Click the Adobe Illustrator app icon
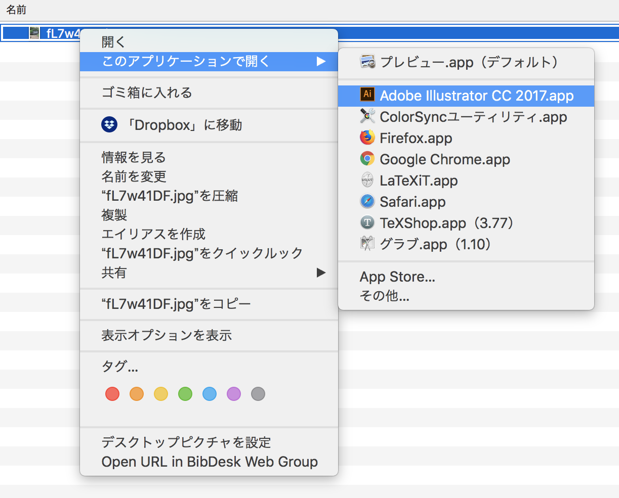 click(367, 95)
